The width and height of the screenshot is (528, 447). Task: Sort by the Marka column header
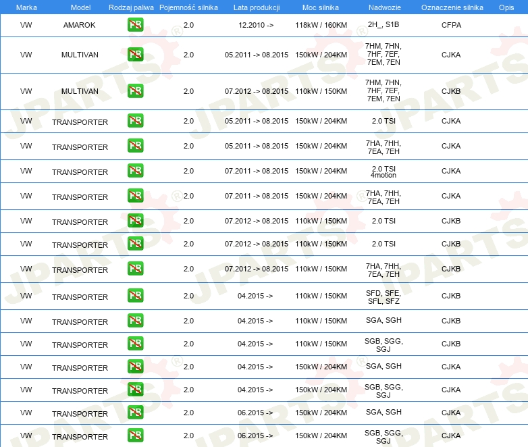tap(26, 7)
